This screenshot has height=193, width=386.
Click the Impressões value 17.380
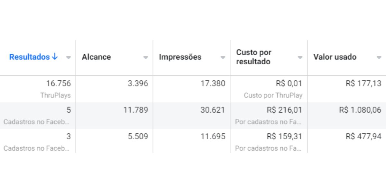[x=213, y=84]
